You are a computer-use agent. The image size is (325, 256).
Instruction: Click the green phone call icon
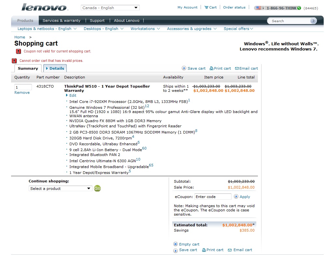299,8
